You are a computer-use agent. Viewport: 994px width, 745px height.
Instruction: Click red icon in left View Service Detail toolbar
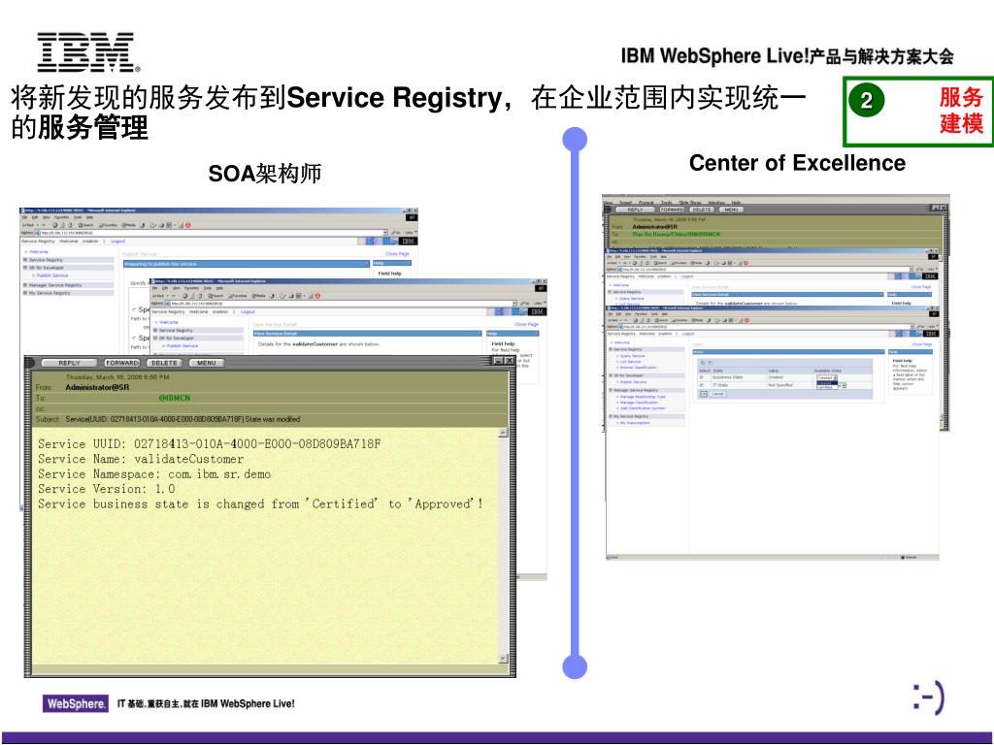pyautogui.click(x=317, y=296)
